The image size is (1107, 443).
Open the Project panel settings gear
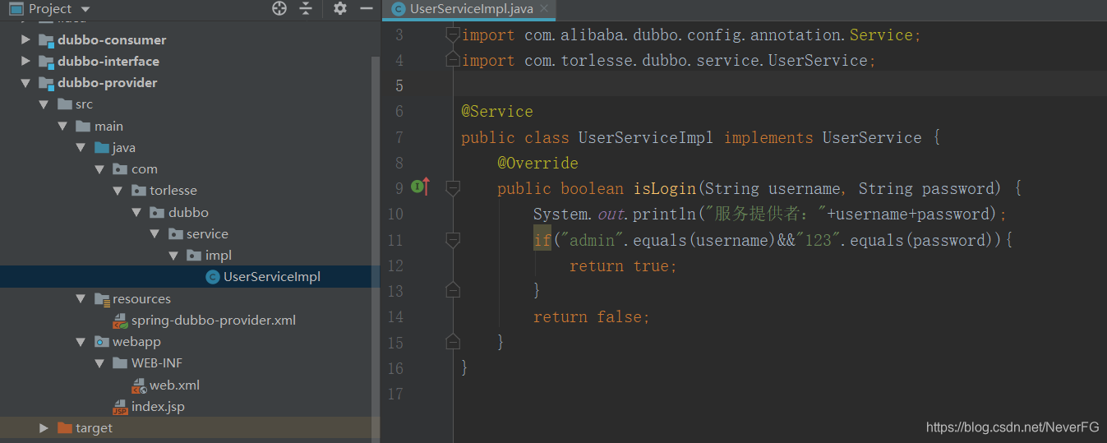[340, 9]
